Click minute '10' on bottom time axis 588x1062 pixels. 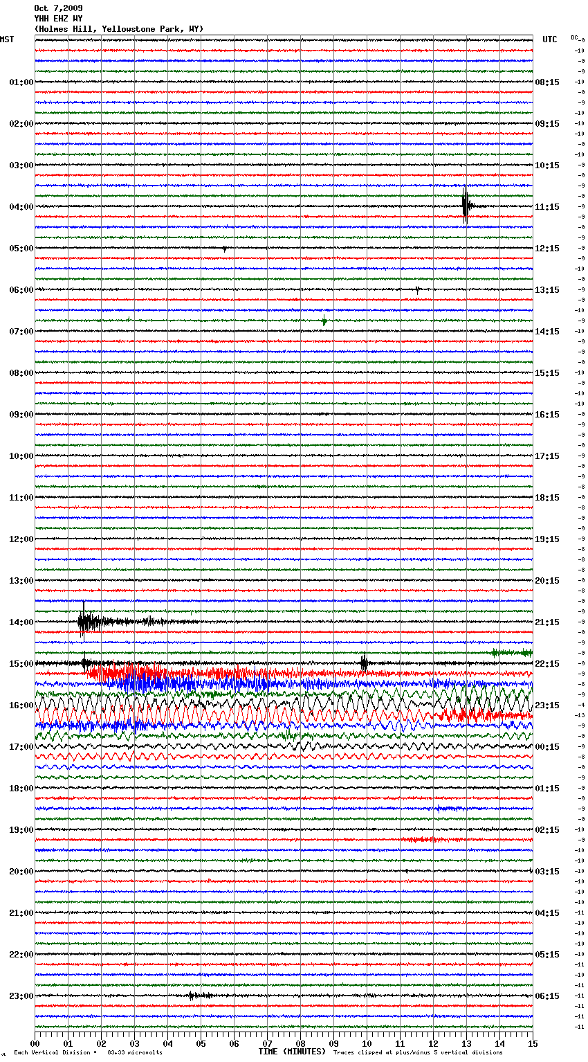(x=367, y=1043)
